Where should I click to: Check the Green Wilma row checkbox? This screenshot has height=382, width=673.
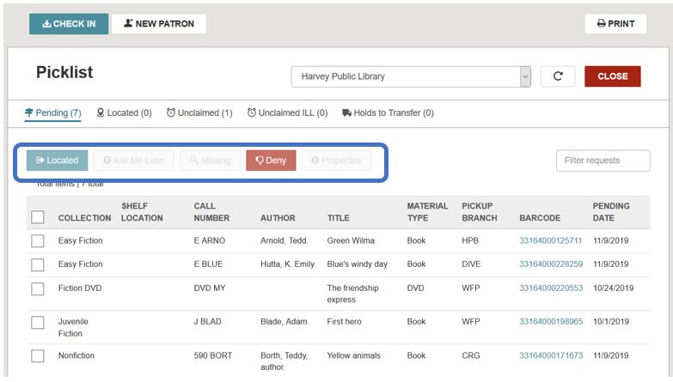pyautogui.click(x=38, y=241)
